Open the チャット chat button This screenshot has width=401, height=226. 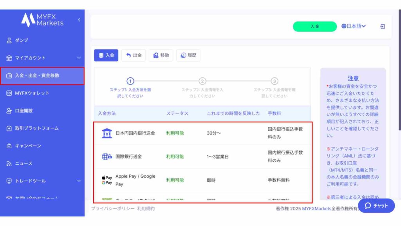point(376,206)
